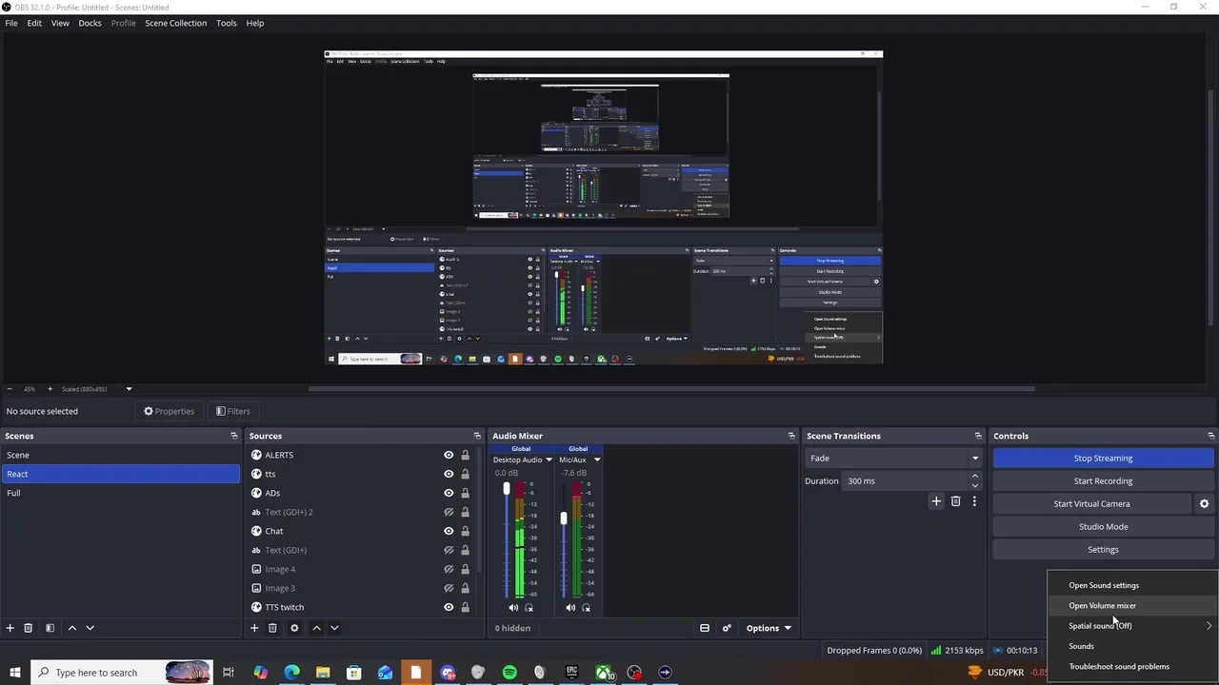1219x685 pixels.
Task: Pop out the Audio Mixer dock
Action: 791,436
